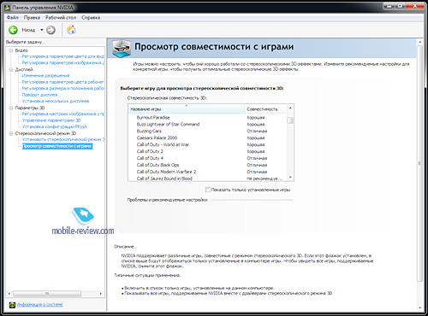Open 'Установить стереоскопический режим 3D' task
This screenshot has width=428, height=316.
pyautogui.click(x=63, y=139)
